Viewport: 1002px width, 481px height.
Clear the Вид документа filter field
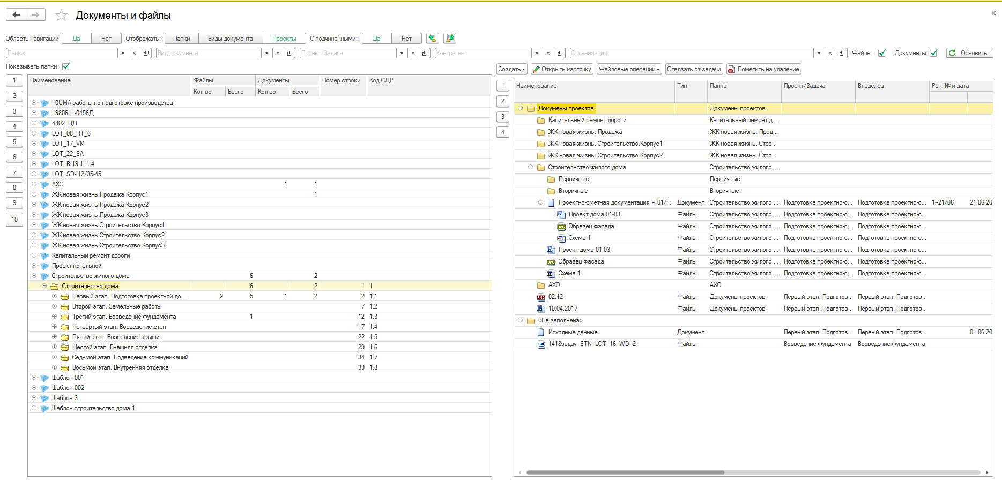coord(278,53)
